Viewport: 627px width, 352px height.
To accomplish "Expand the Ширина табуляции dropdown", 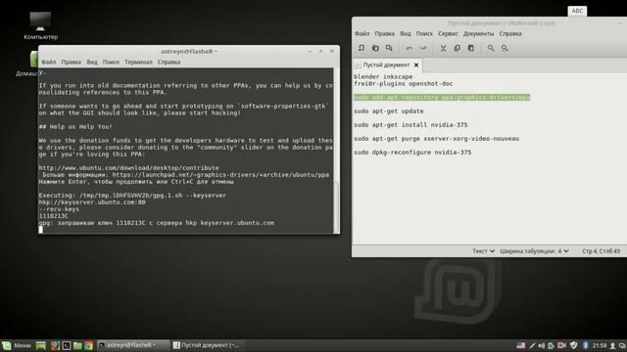I will 534,251.
